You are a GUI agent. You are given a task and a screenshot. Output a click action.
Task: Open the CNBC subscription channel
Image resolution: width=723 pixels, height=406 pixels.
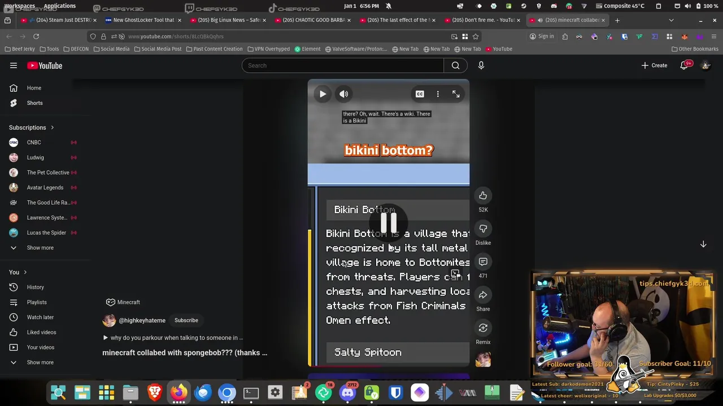(x=34, y=143)
